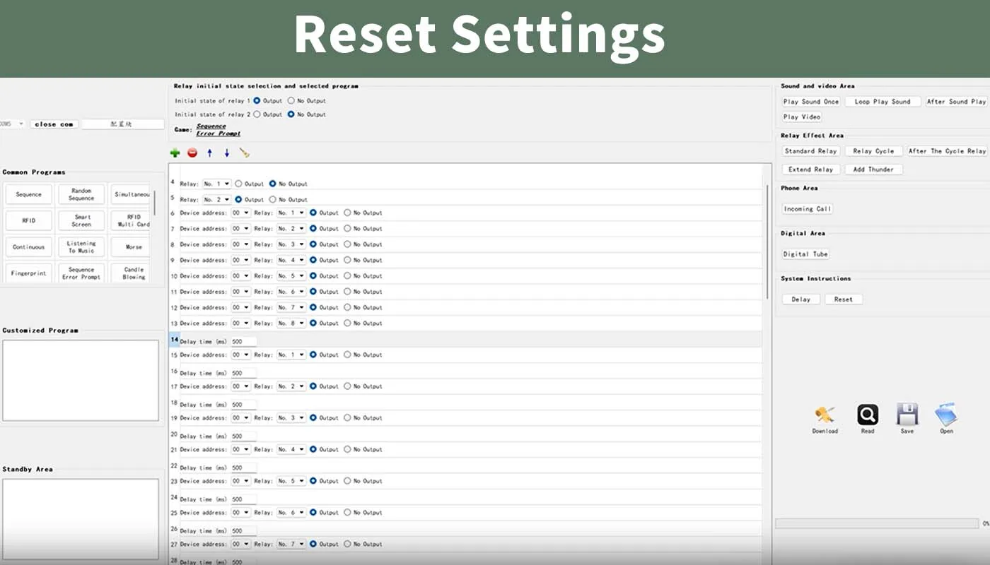Click the Digital Tube button

tap(805, 254)
